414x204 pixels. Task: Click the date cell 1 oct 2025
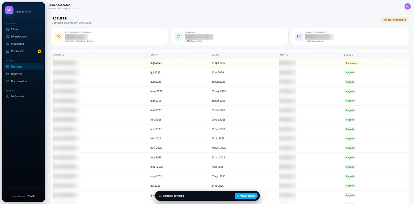(x=156, y=158)
